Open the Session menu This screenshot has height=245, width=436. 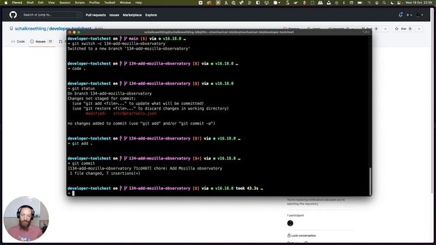[65, 3]
